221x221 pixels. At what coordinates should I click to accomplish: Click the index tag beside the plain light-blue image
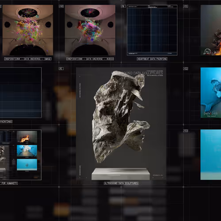(x=186, y=131)
